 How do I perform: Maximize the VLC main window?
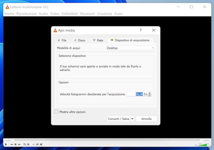click(x=191, y=7)
